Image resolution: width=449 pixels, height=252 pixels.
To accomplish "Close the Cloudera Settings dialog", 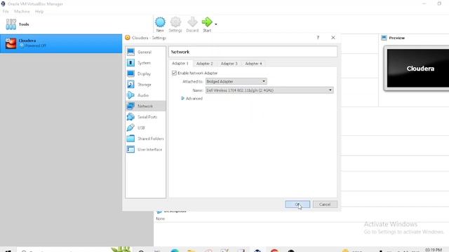I will click(x=333, y=38).
